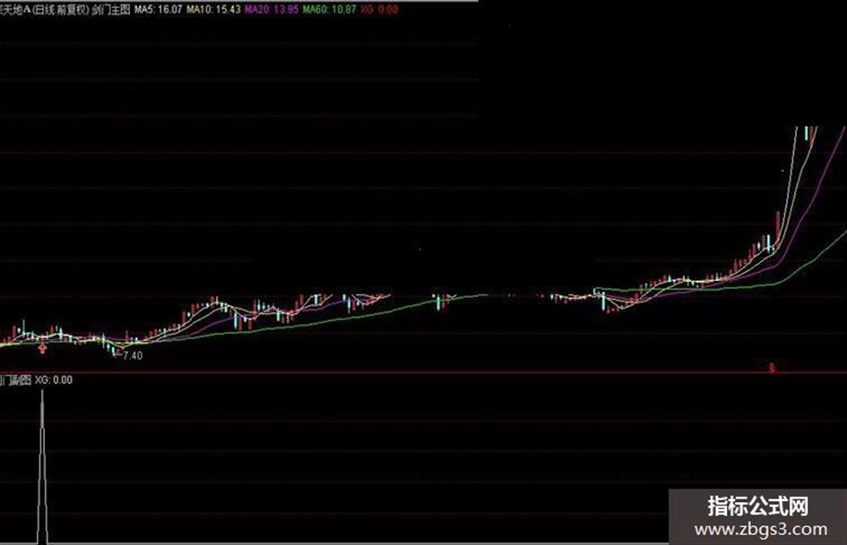The image size is (847, 545).
Task: Click the signal spike in the sub chart
Action: [42, 467]
